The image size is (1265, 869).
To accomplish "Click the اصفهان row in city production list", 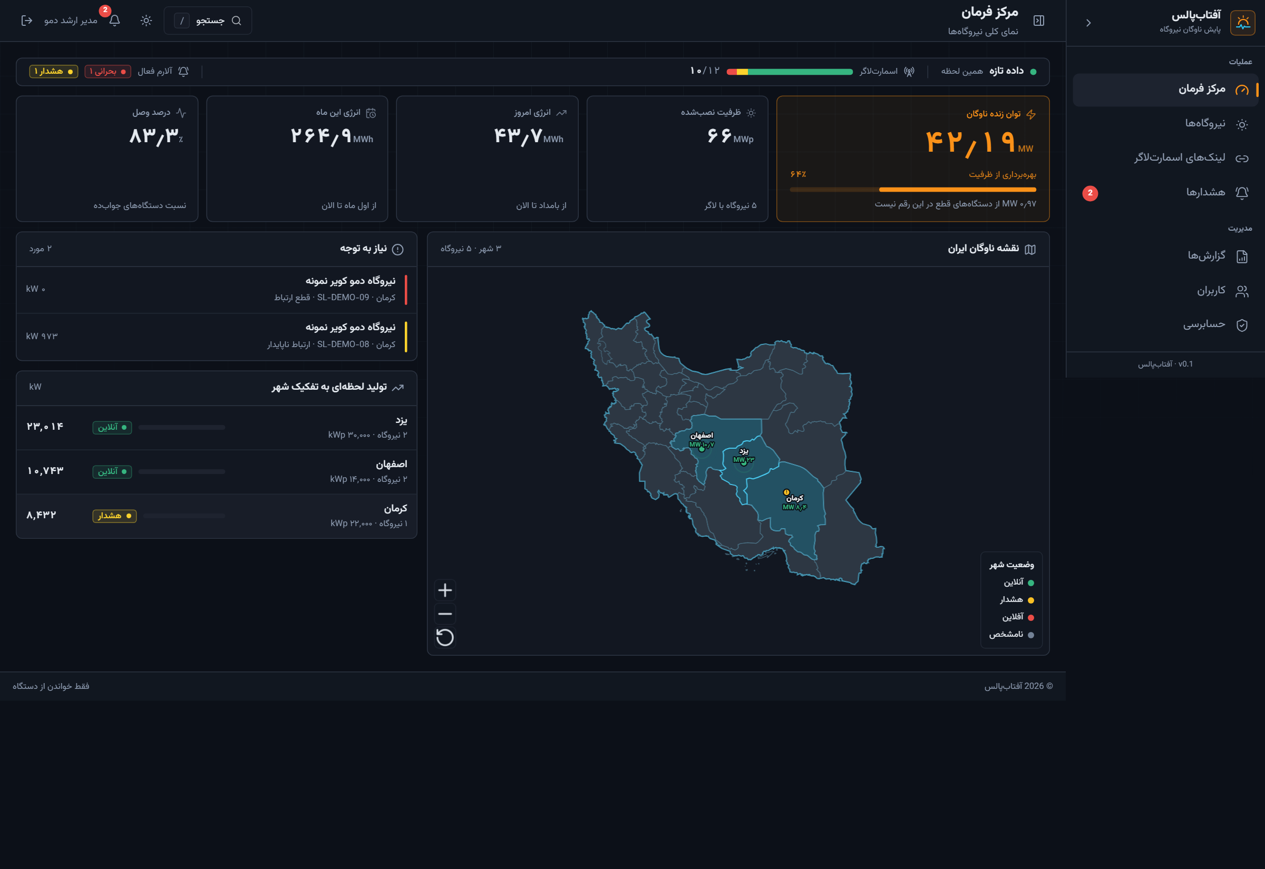I will click(217, 471).
